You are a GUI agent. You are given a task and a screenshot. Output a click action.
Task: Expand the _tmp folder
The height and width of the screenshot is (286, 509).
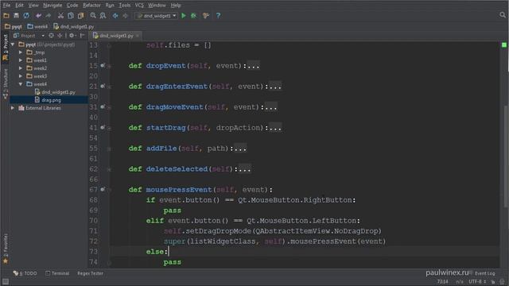(x=21, y=52)
